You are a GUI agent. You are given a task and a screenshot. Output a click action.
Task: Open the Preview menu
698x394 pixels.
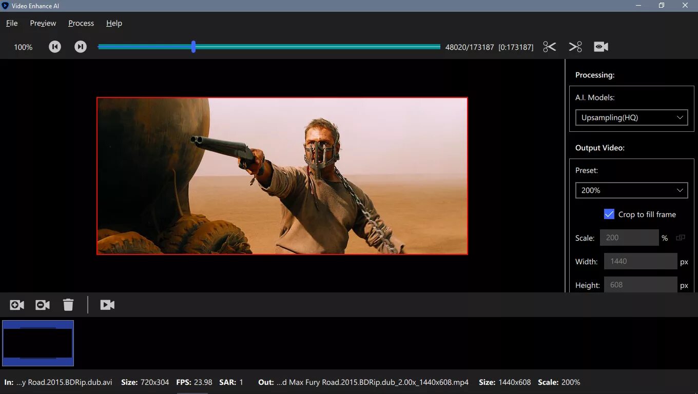(x=43, y=23)
